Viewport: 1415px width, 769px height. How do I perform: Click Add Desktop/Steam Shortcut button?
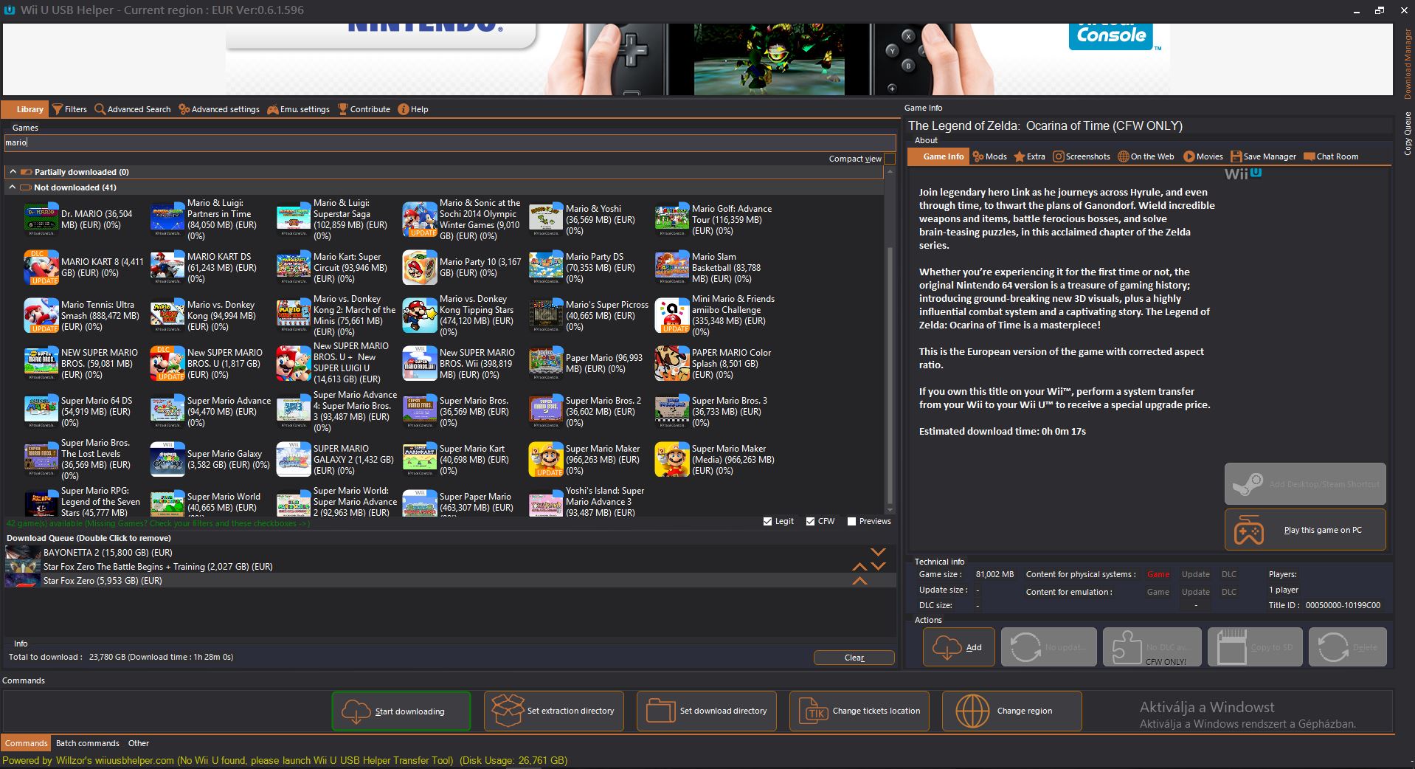1305,484
